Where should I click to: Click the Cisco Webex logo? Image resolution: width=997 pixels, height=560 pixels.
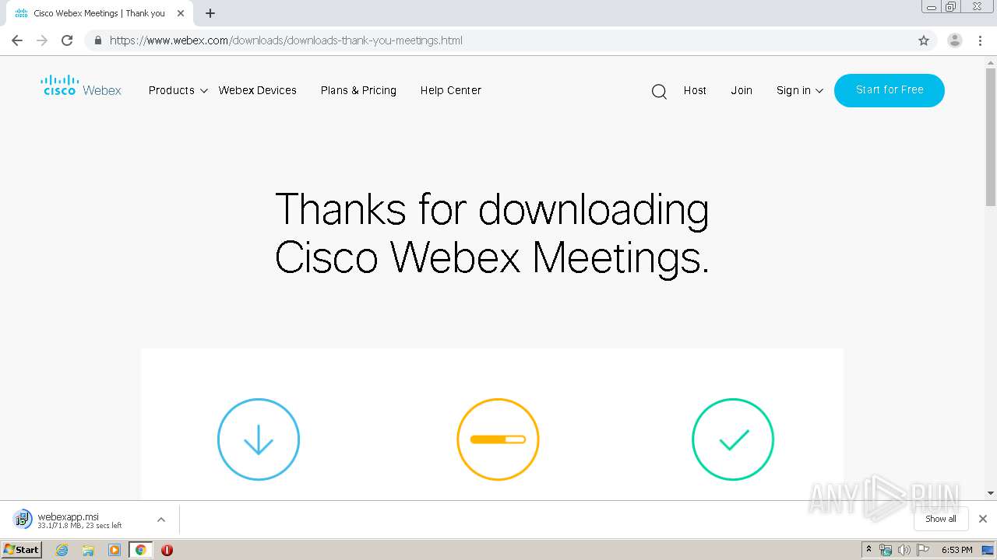coord(81,86)
